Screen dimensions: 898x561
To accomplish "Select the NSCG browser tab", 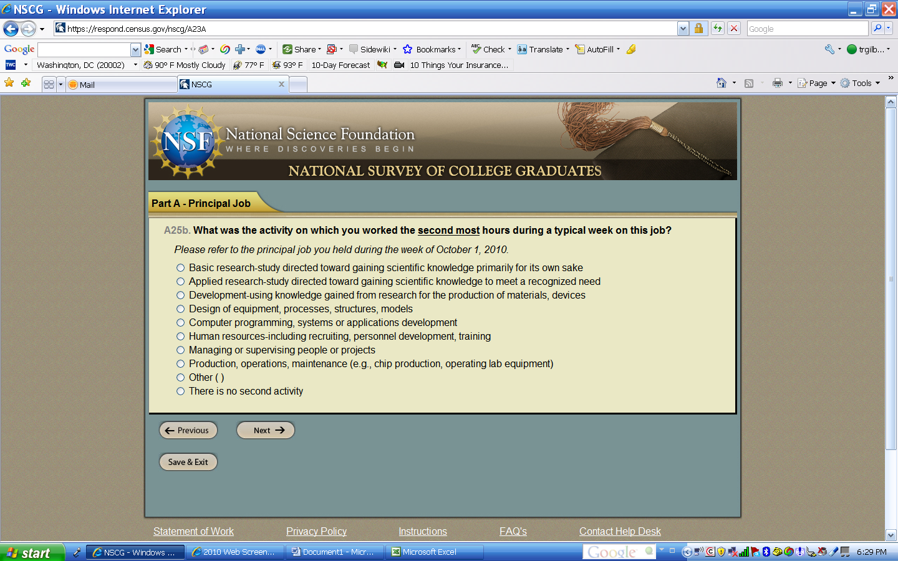I will click(233, 84).
